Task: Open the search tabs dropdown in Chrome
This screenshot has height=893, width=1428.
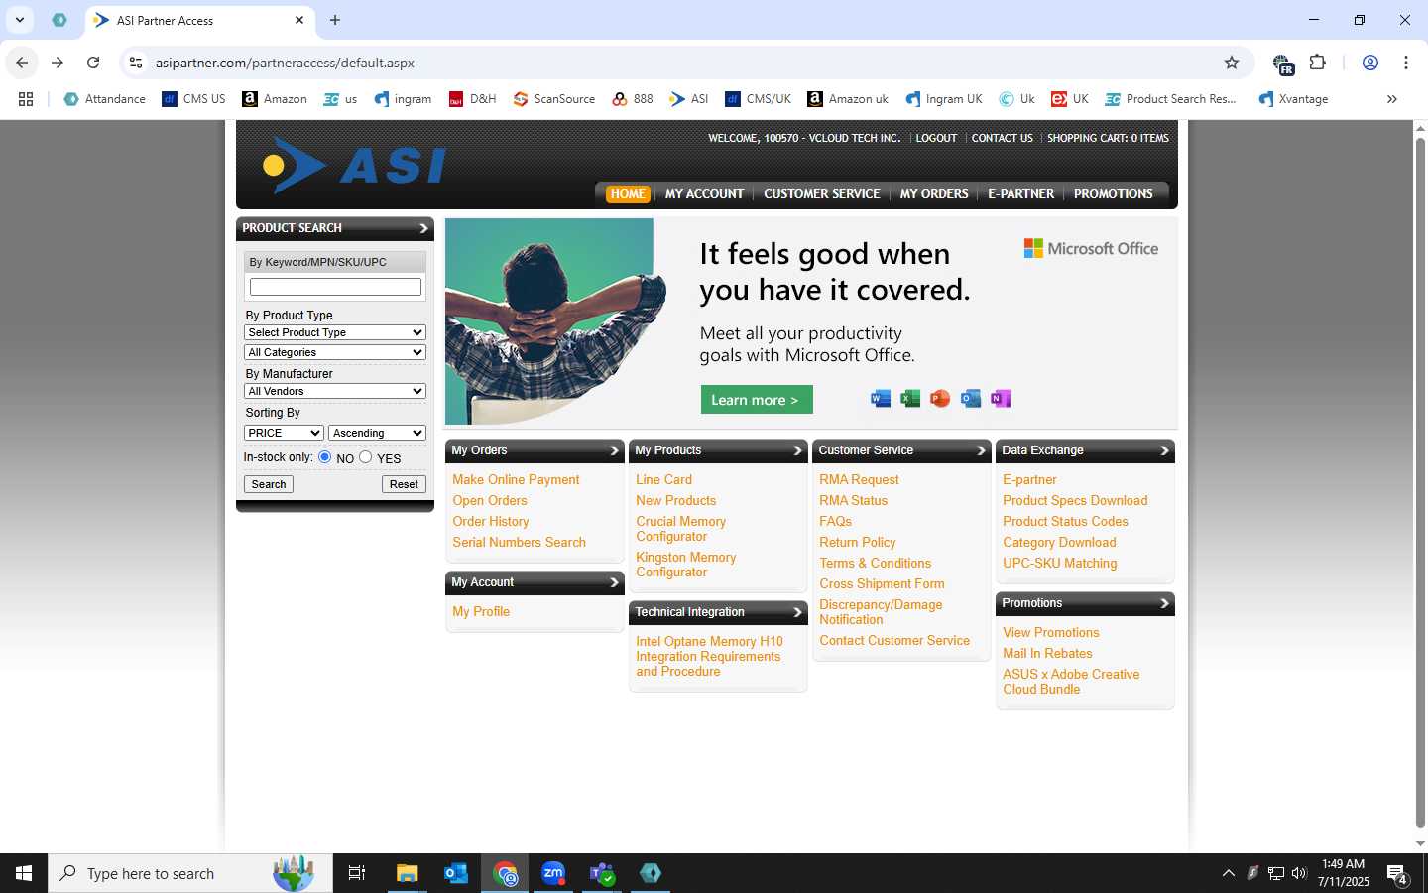Action: pos(19,20)
